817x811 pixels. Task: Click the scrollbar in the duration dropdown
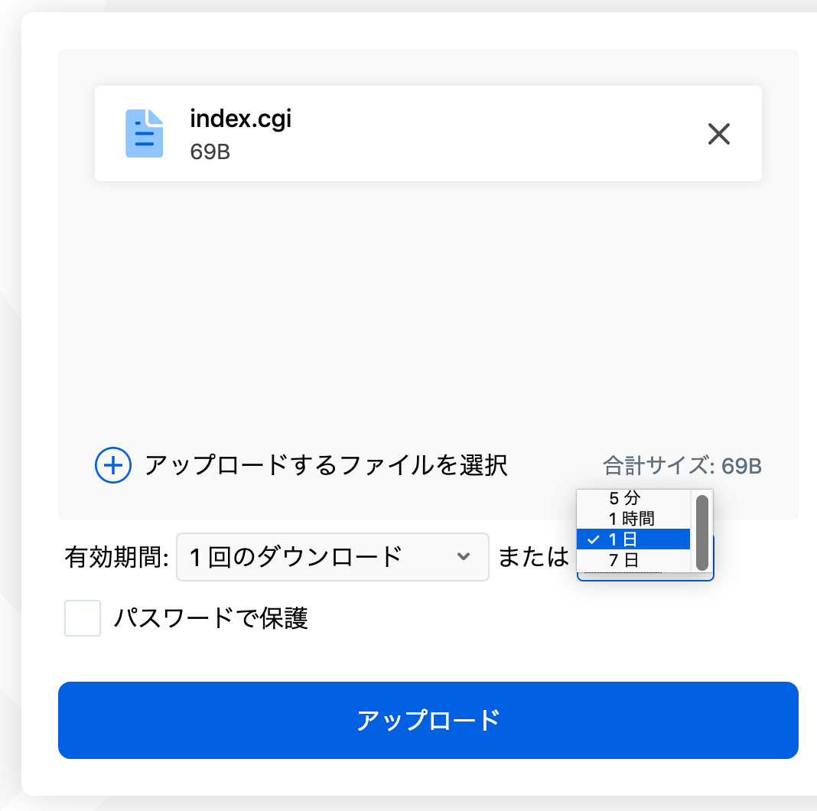(x=701, y=532)
